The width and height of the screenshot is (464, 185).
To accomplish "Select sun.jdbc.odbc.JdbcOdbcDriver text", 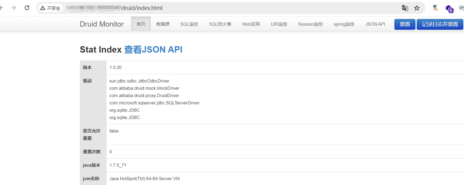I will 139,81.
